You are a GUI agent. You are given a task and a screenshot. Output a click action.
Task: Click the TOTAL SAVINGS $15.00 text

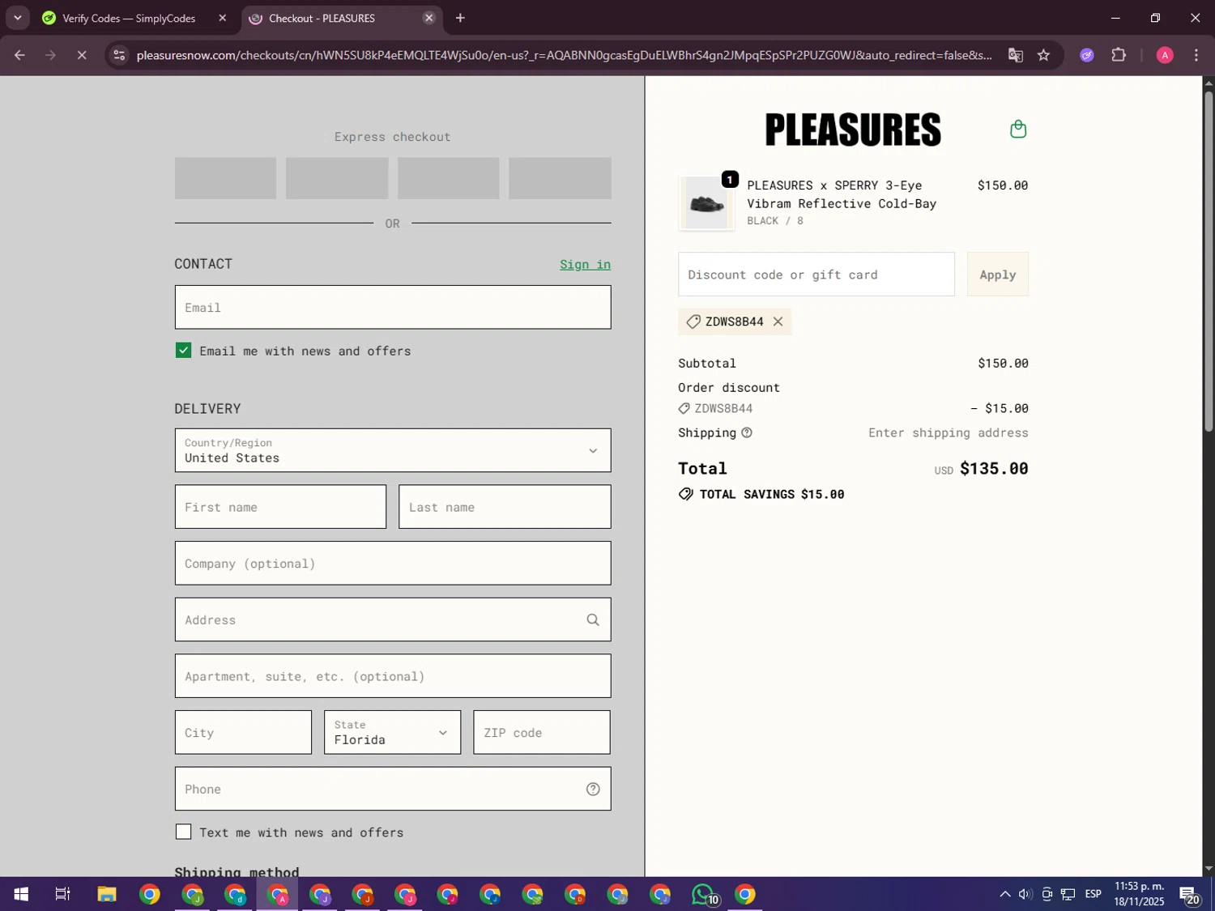[771, 494]
